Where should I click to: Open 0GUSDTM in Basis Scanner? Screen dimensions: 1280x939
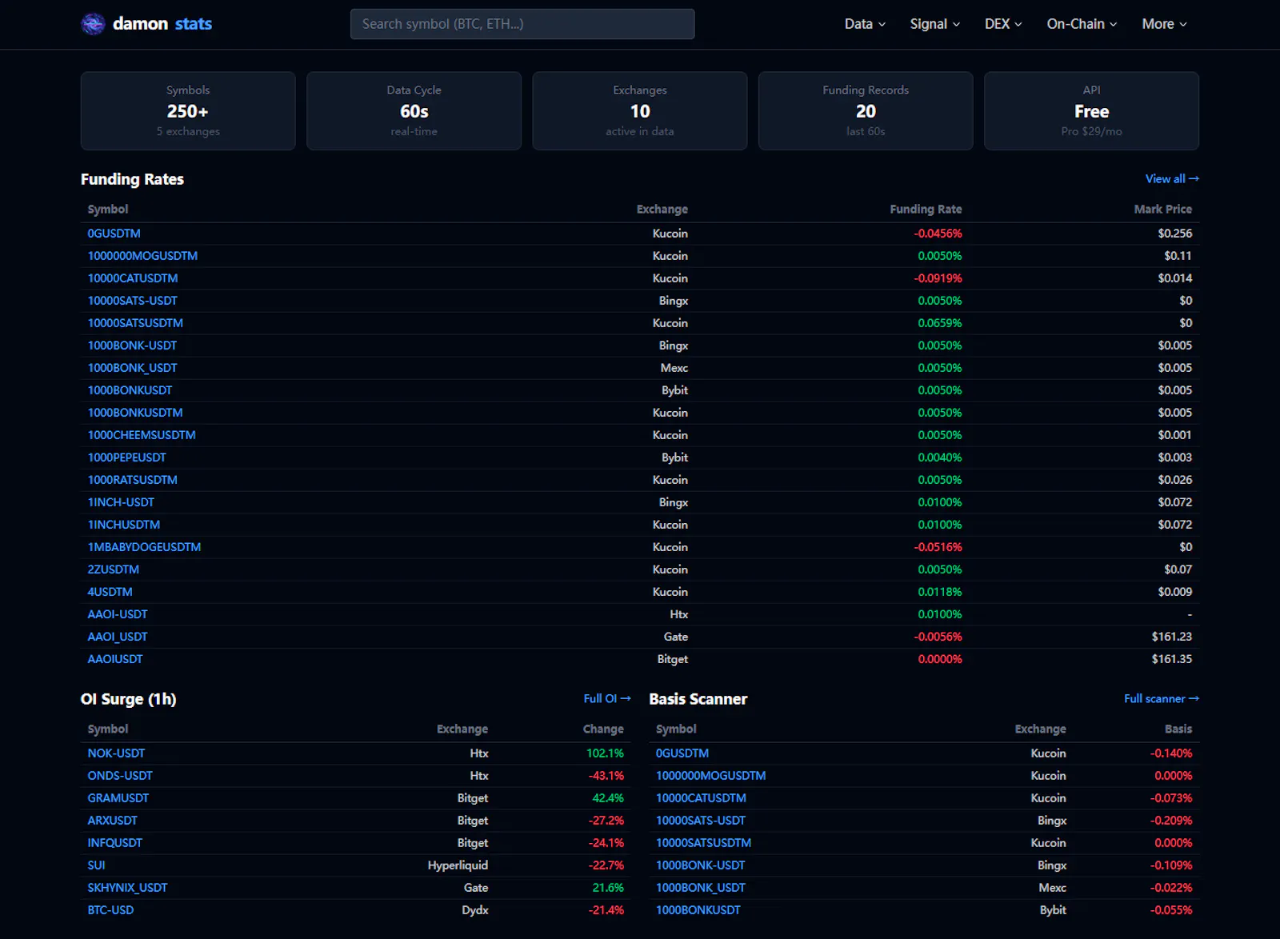coord(682,753)
